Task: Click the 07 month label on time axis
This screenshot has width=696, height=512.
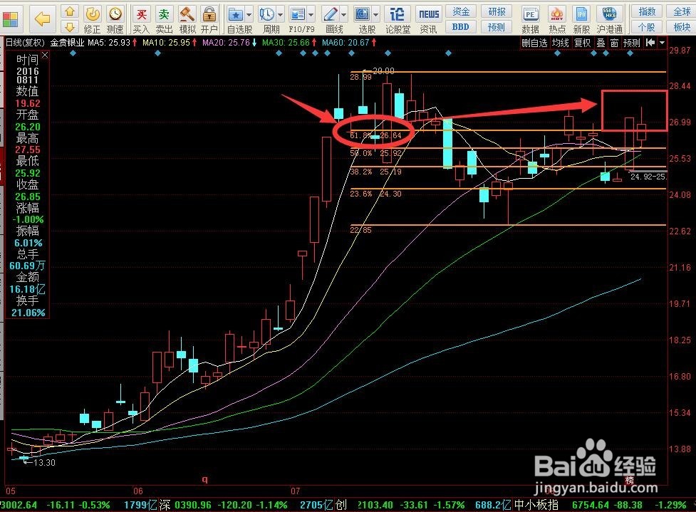Action: pyautogui.click(x=295, y=491)
